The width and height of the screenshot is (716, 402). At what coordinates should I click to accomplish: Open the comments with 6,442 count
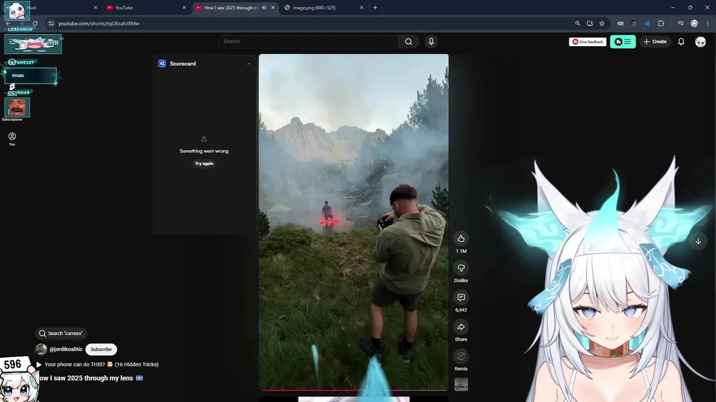point(461,298)
